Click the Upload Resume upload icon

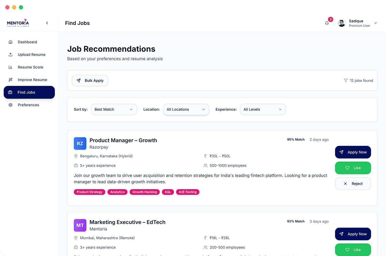(x=11, y=55)
